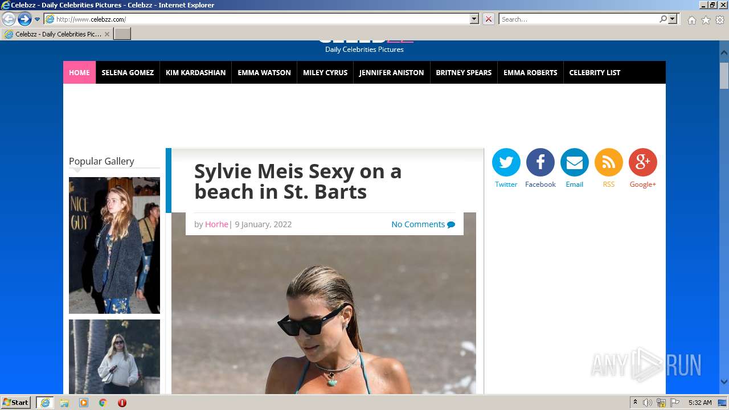Screen dimensions: 729x410
Task: Click the search magnifier icon
Action: click(663, 19)
